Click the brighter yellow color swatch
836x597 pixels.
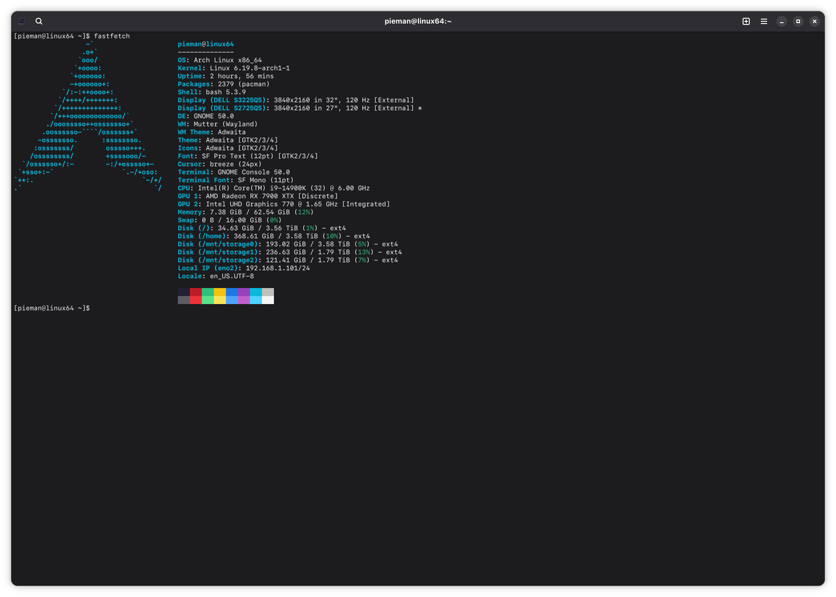click(x=220, y=300)
